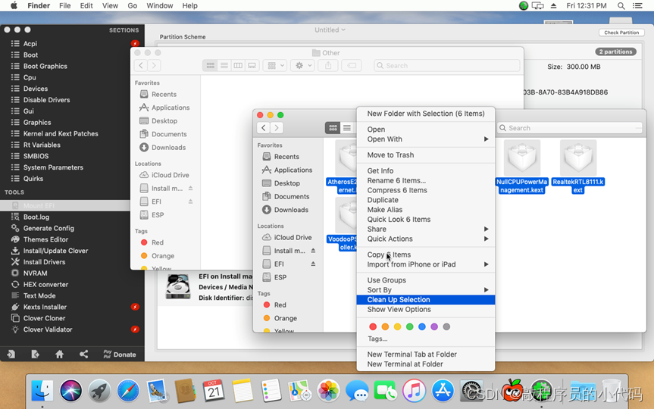This screenshot has width=654, height=409.
Task: Open System Preferences from the Dock
Action: point(471,391)
